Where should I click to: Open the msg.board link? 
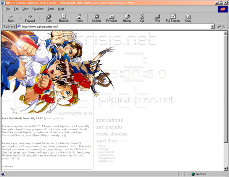click(106, 158)
